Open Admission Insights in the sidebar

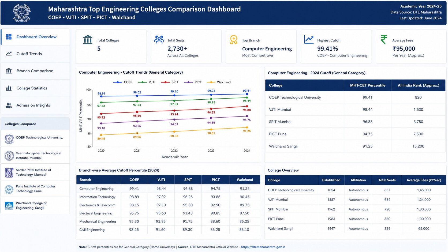(x=35, y=105)
